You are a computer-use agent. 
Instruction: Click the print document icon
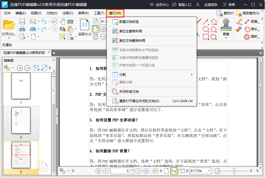[22, 29]
